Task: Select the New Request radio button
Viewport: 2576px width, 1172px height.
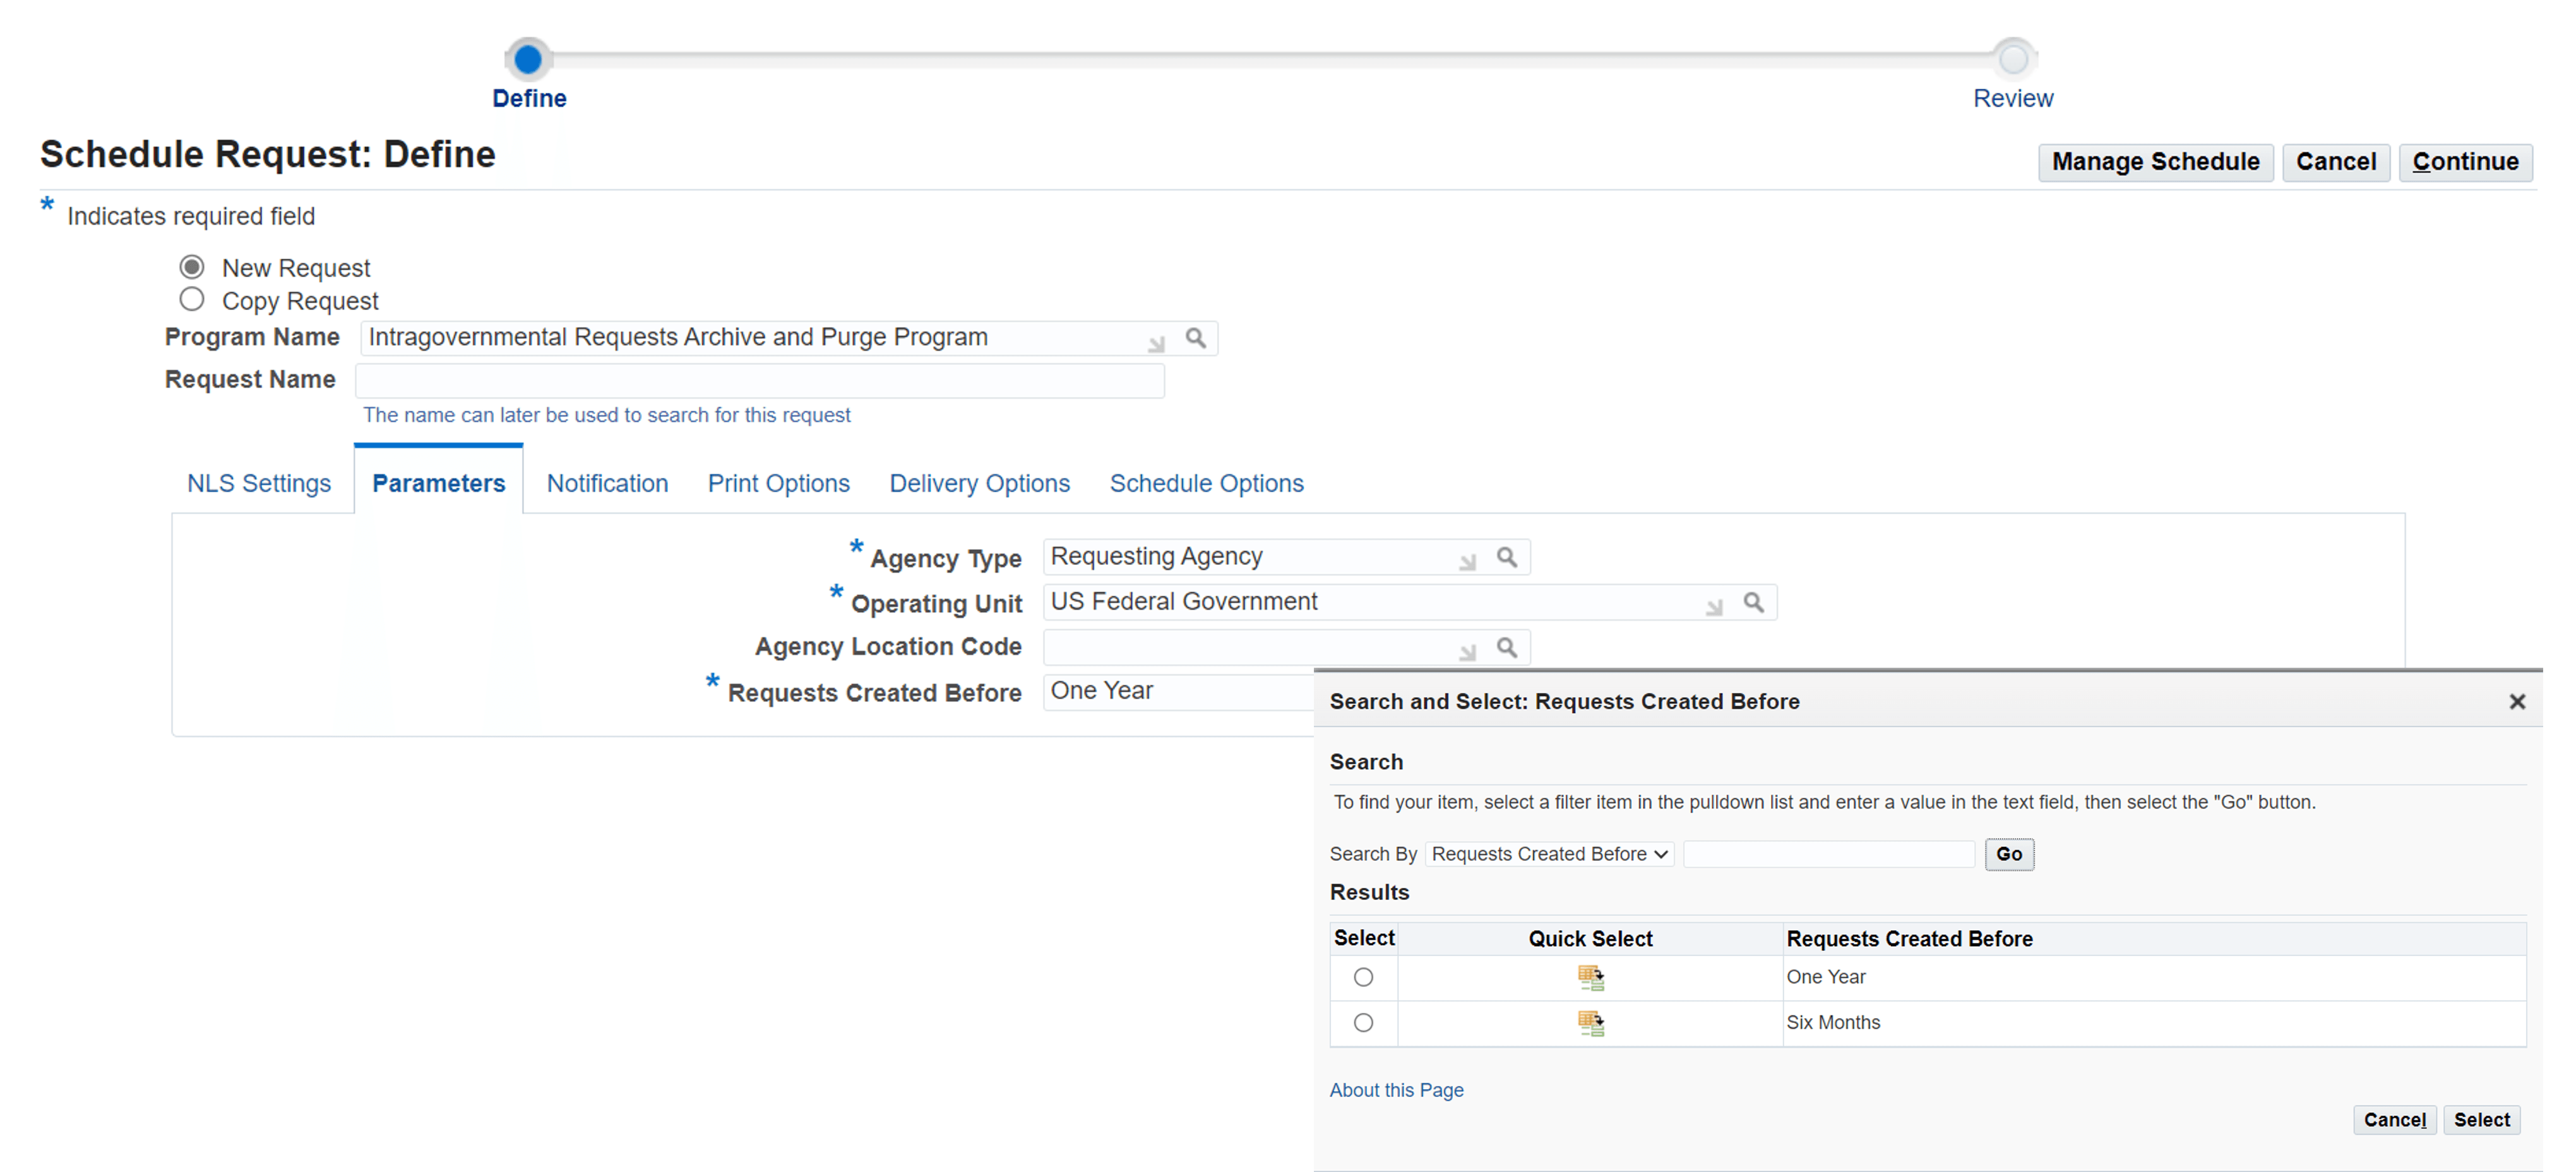Action: click(192, 266)
